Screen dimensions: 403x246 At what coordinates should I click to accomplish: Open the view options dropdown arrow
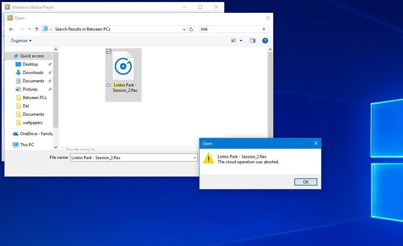(241, 40)
